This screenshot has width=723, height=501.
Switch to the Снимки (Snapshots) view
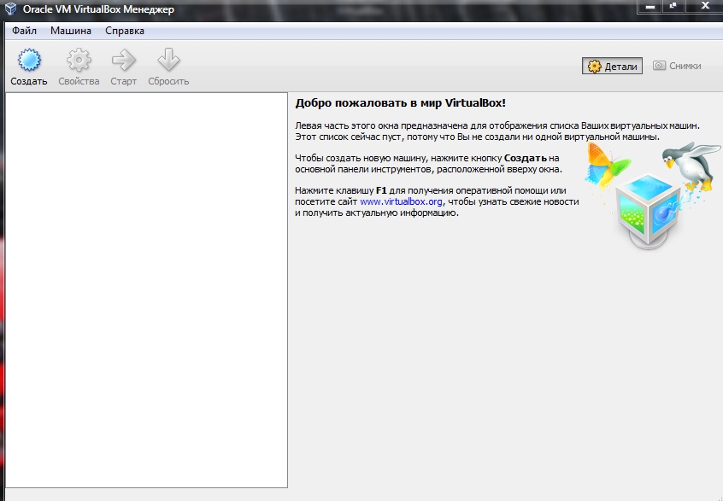(677, 66)
